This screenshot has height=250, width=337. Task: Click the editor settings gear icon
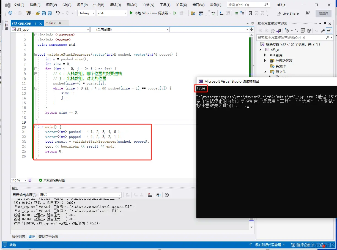click(x=253, y=23)
